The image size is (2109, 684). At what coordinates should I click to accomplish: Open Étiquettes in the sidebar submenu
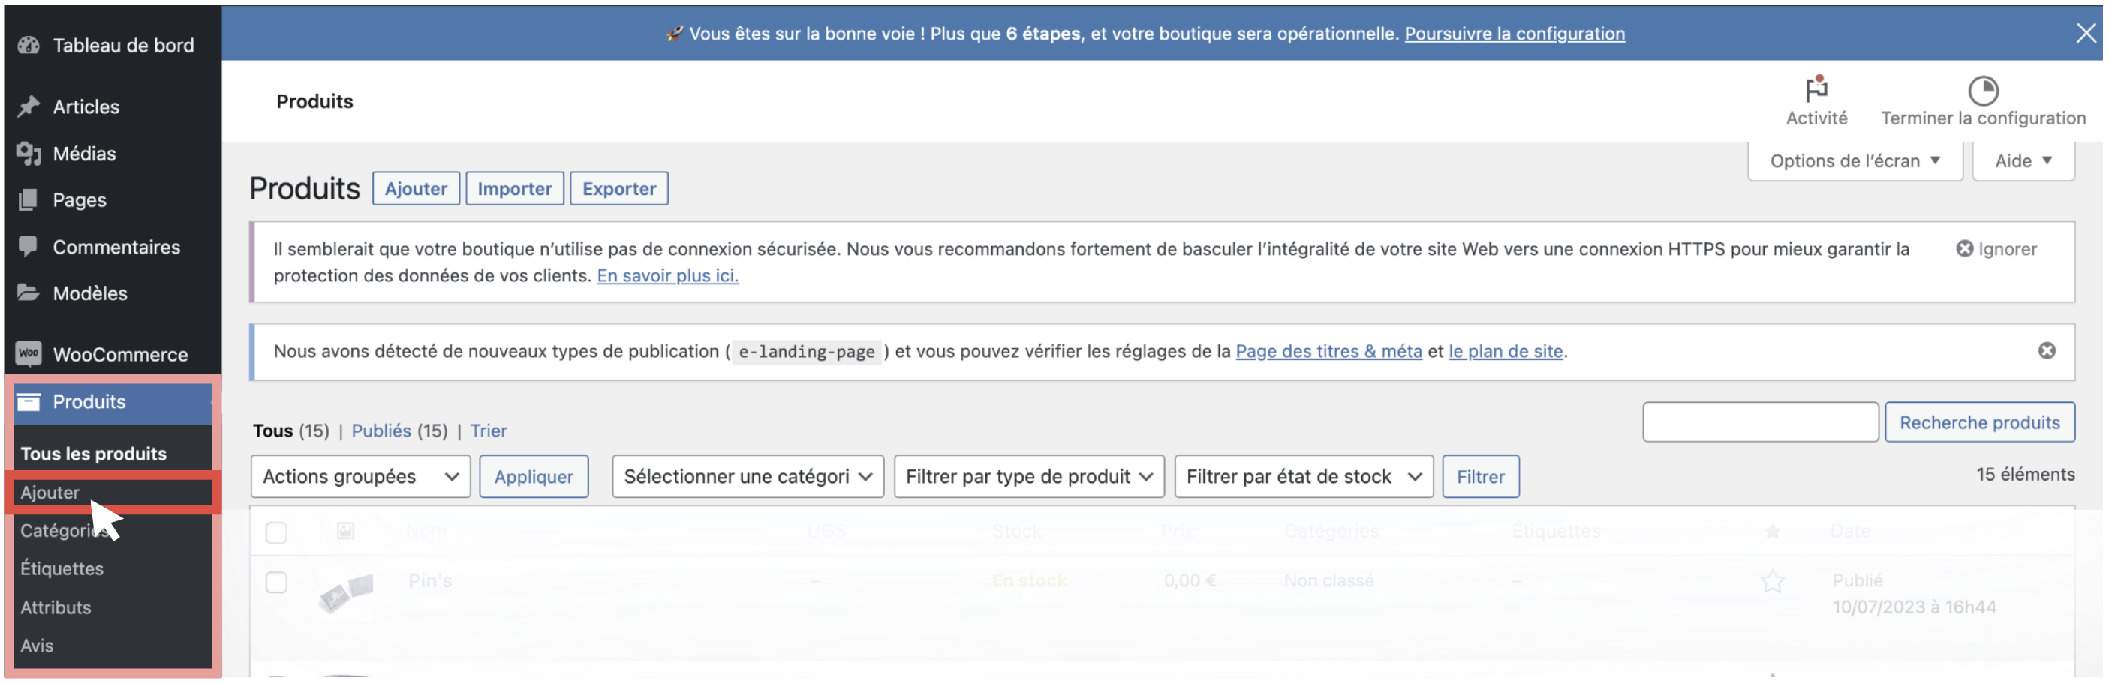click(62, 568)
